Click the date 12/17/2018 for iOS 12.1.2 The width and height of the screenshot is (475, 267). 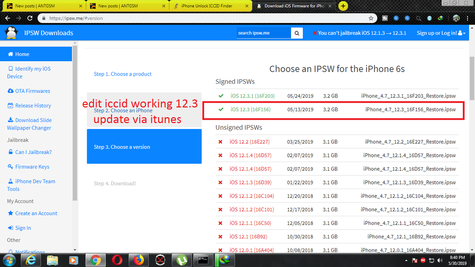pos(300,210)
